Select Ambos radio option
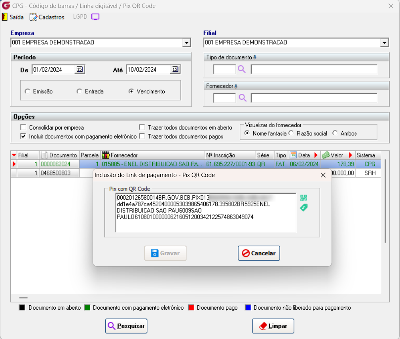 (335, 133)
